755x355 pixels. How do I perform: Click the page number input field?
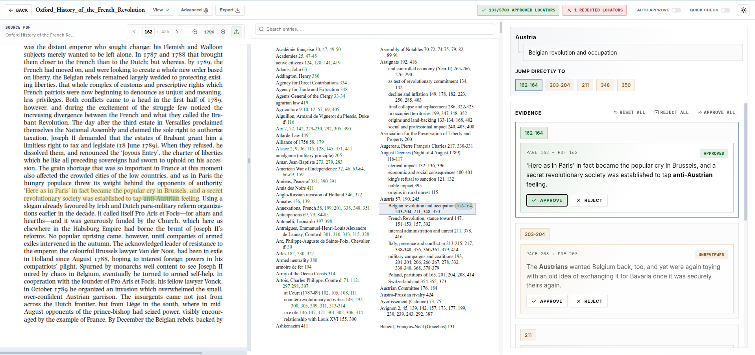point(148,31)
